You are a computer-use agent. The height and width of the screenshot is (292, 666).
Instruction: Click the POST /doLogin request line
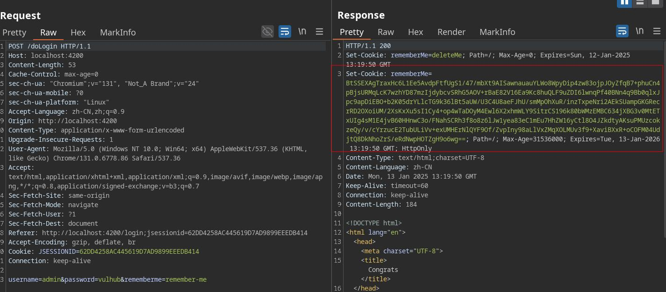point(50,46)
